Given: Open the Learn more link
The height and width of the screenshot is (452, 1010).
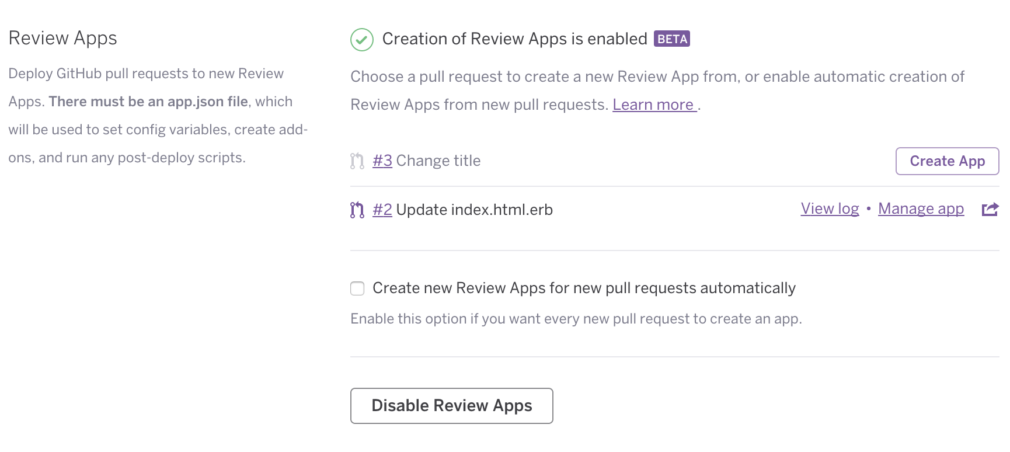Looking at the screenshot, I should point(653,104).
